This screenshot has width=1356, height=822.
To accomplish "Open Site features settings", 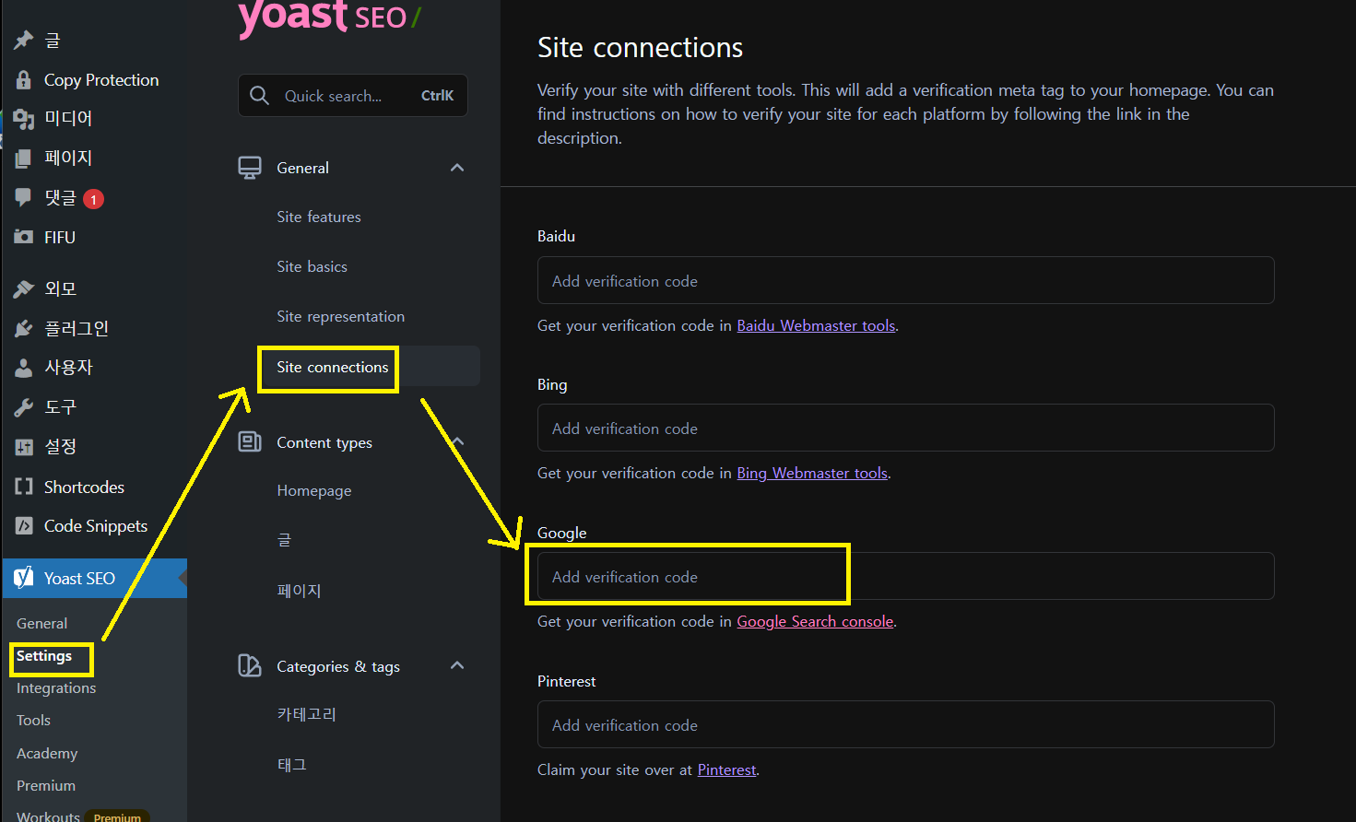I will tap(319, 217).
